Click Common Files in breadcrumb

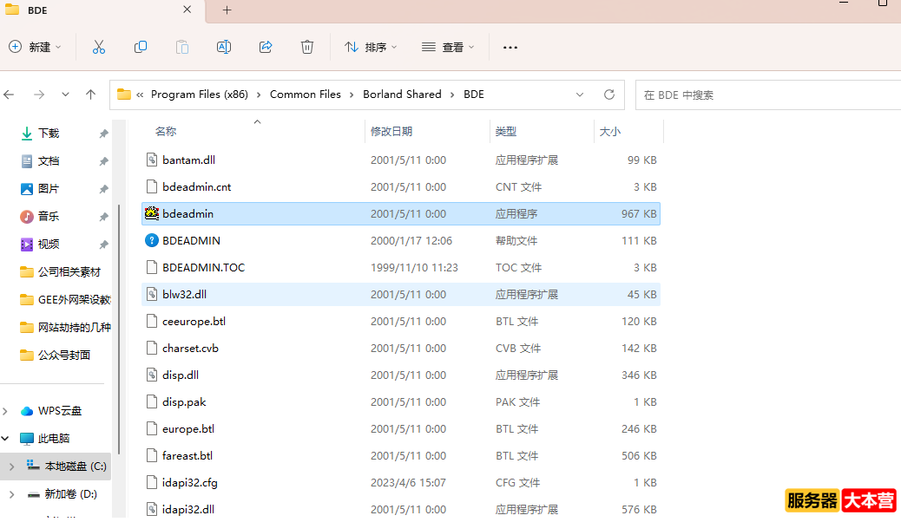pyautogui.click(x=306, y=95)
